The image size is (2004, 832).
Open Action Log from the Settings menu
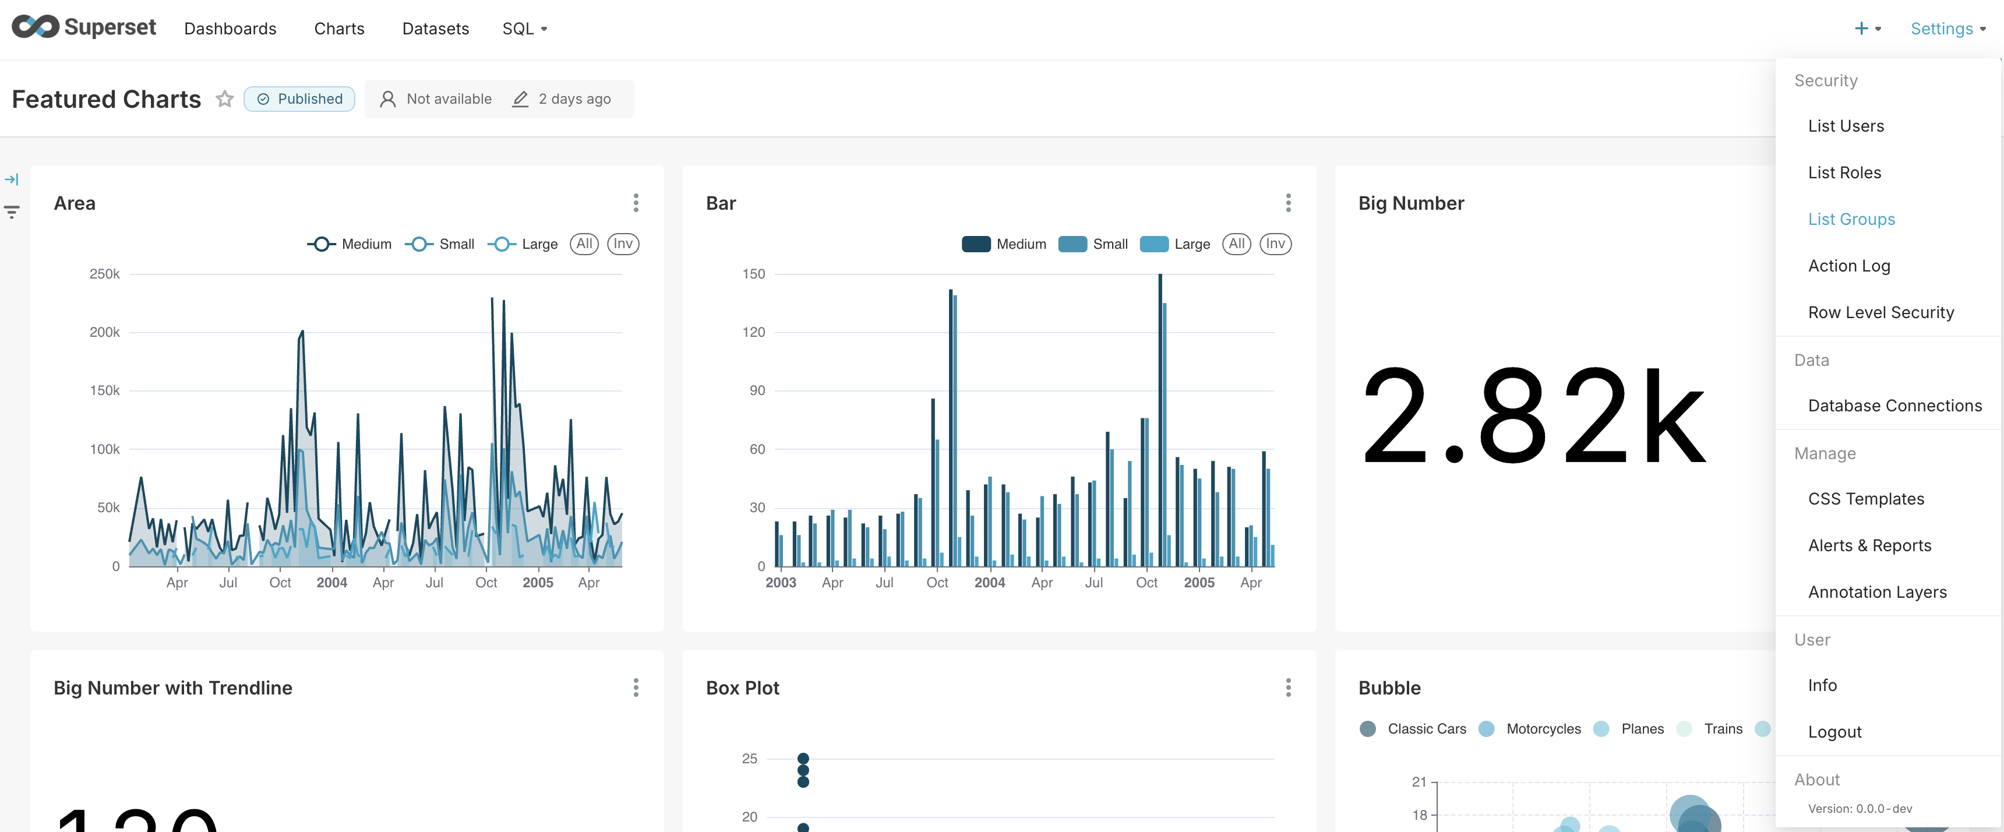point(1888,266)
